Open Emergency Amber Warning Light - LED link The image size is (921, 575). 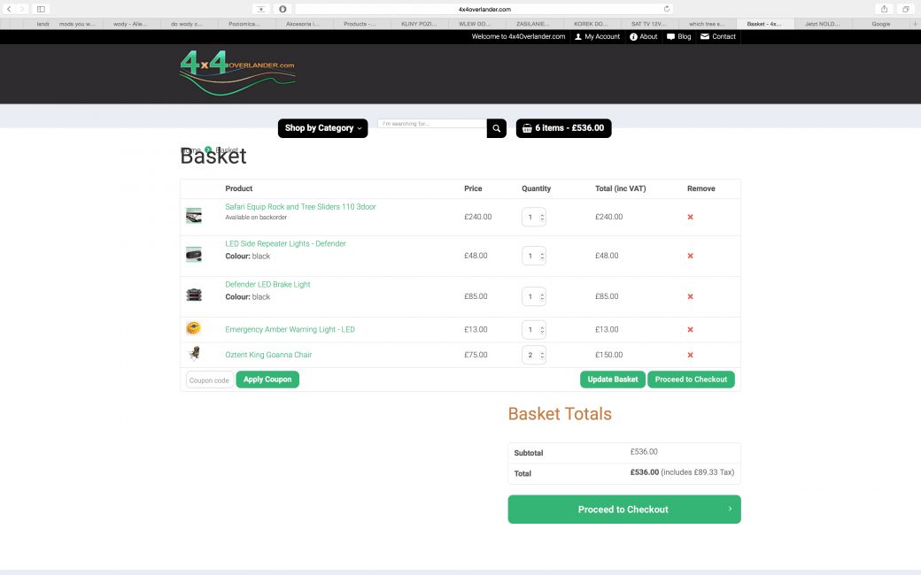(x=290, y=330)
